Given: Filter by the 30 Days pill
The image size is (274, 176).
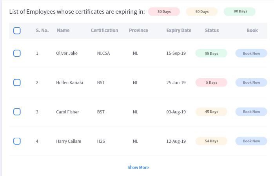Looking at the screenshot, I should [x=164, y=12].
